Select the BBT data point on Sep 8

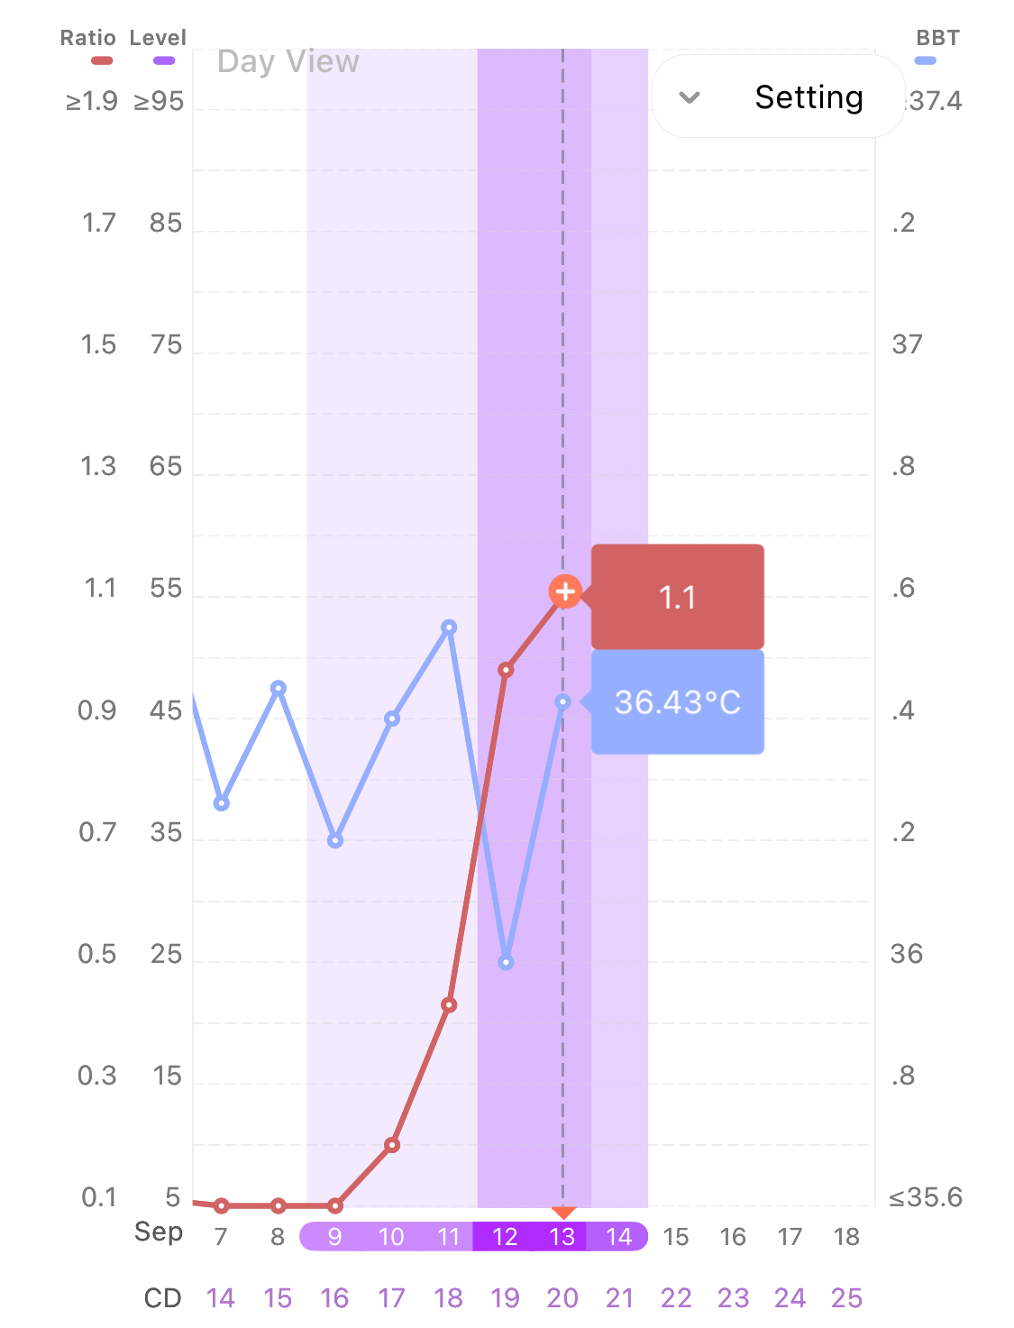[279, 688]
